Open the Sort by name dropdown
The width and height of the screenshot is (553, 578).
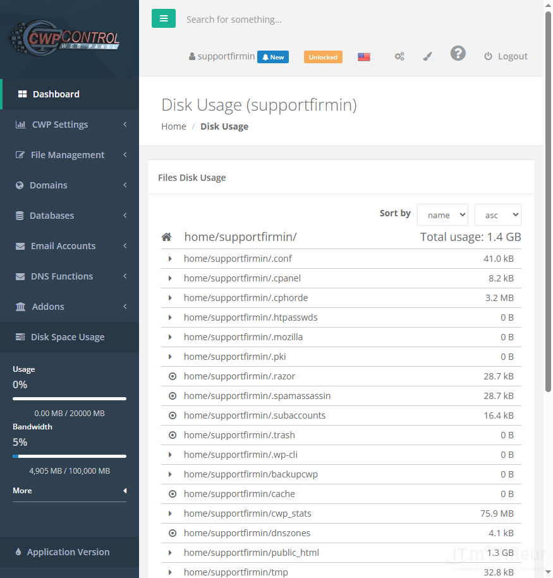click(x=442, y=215)
